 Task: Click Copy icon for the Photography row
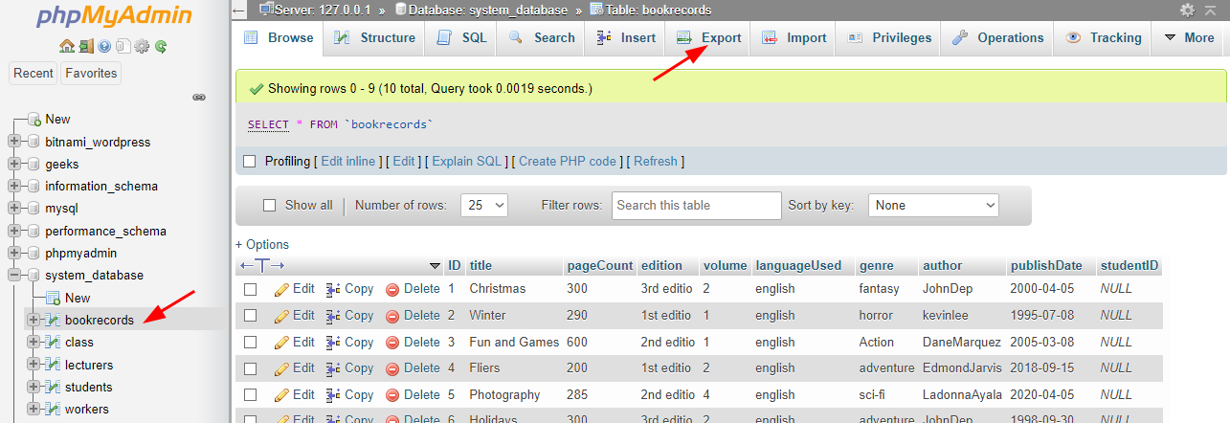[x=333, y=394]
